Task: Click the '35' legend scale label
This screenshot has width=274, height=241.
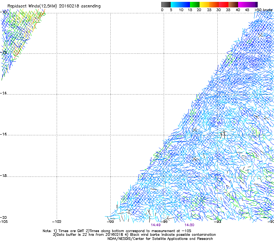Action: point(228,10)
